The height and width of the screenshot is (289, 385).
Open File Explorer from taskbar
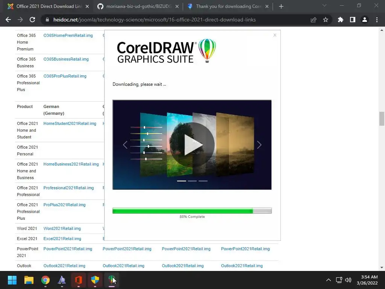tap(29, 280)
